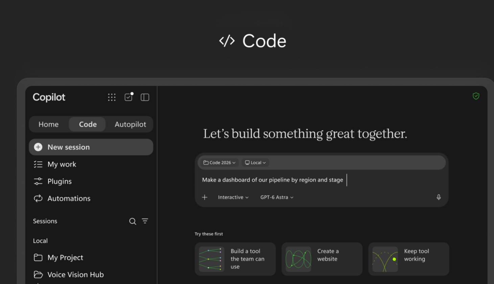The image size is (494, 284).
Task: Click the prompt text input field
Action: [x=321, y=180]
